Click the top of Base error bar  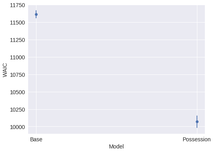[x=36, y=11]
